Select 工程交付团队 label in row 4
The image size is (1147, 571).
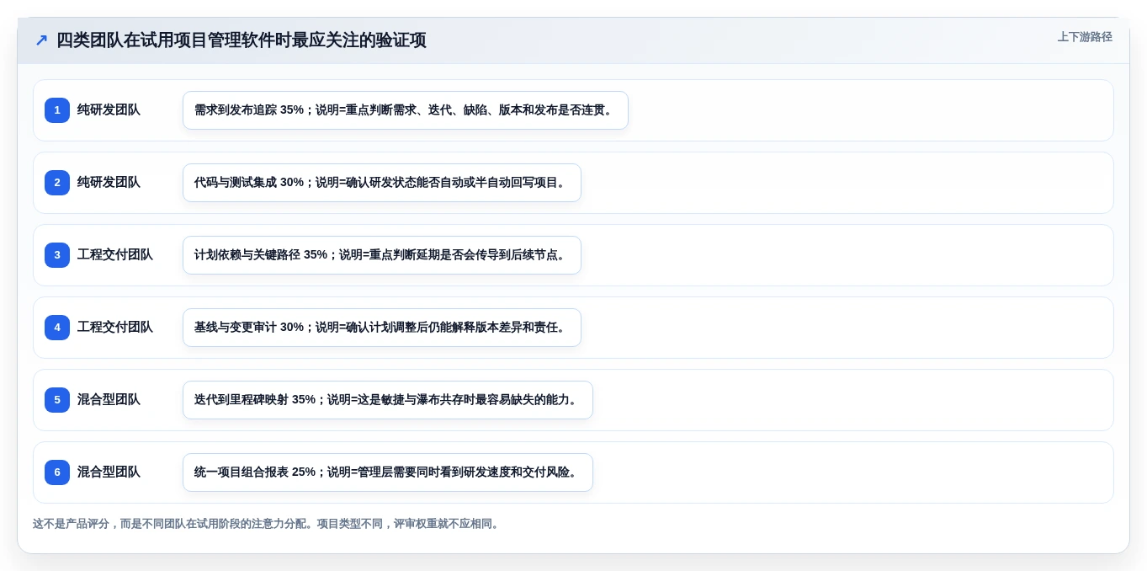[x=115, y=328]
